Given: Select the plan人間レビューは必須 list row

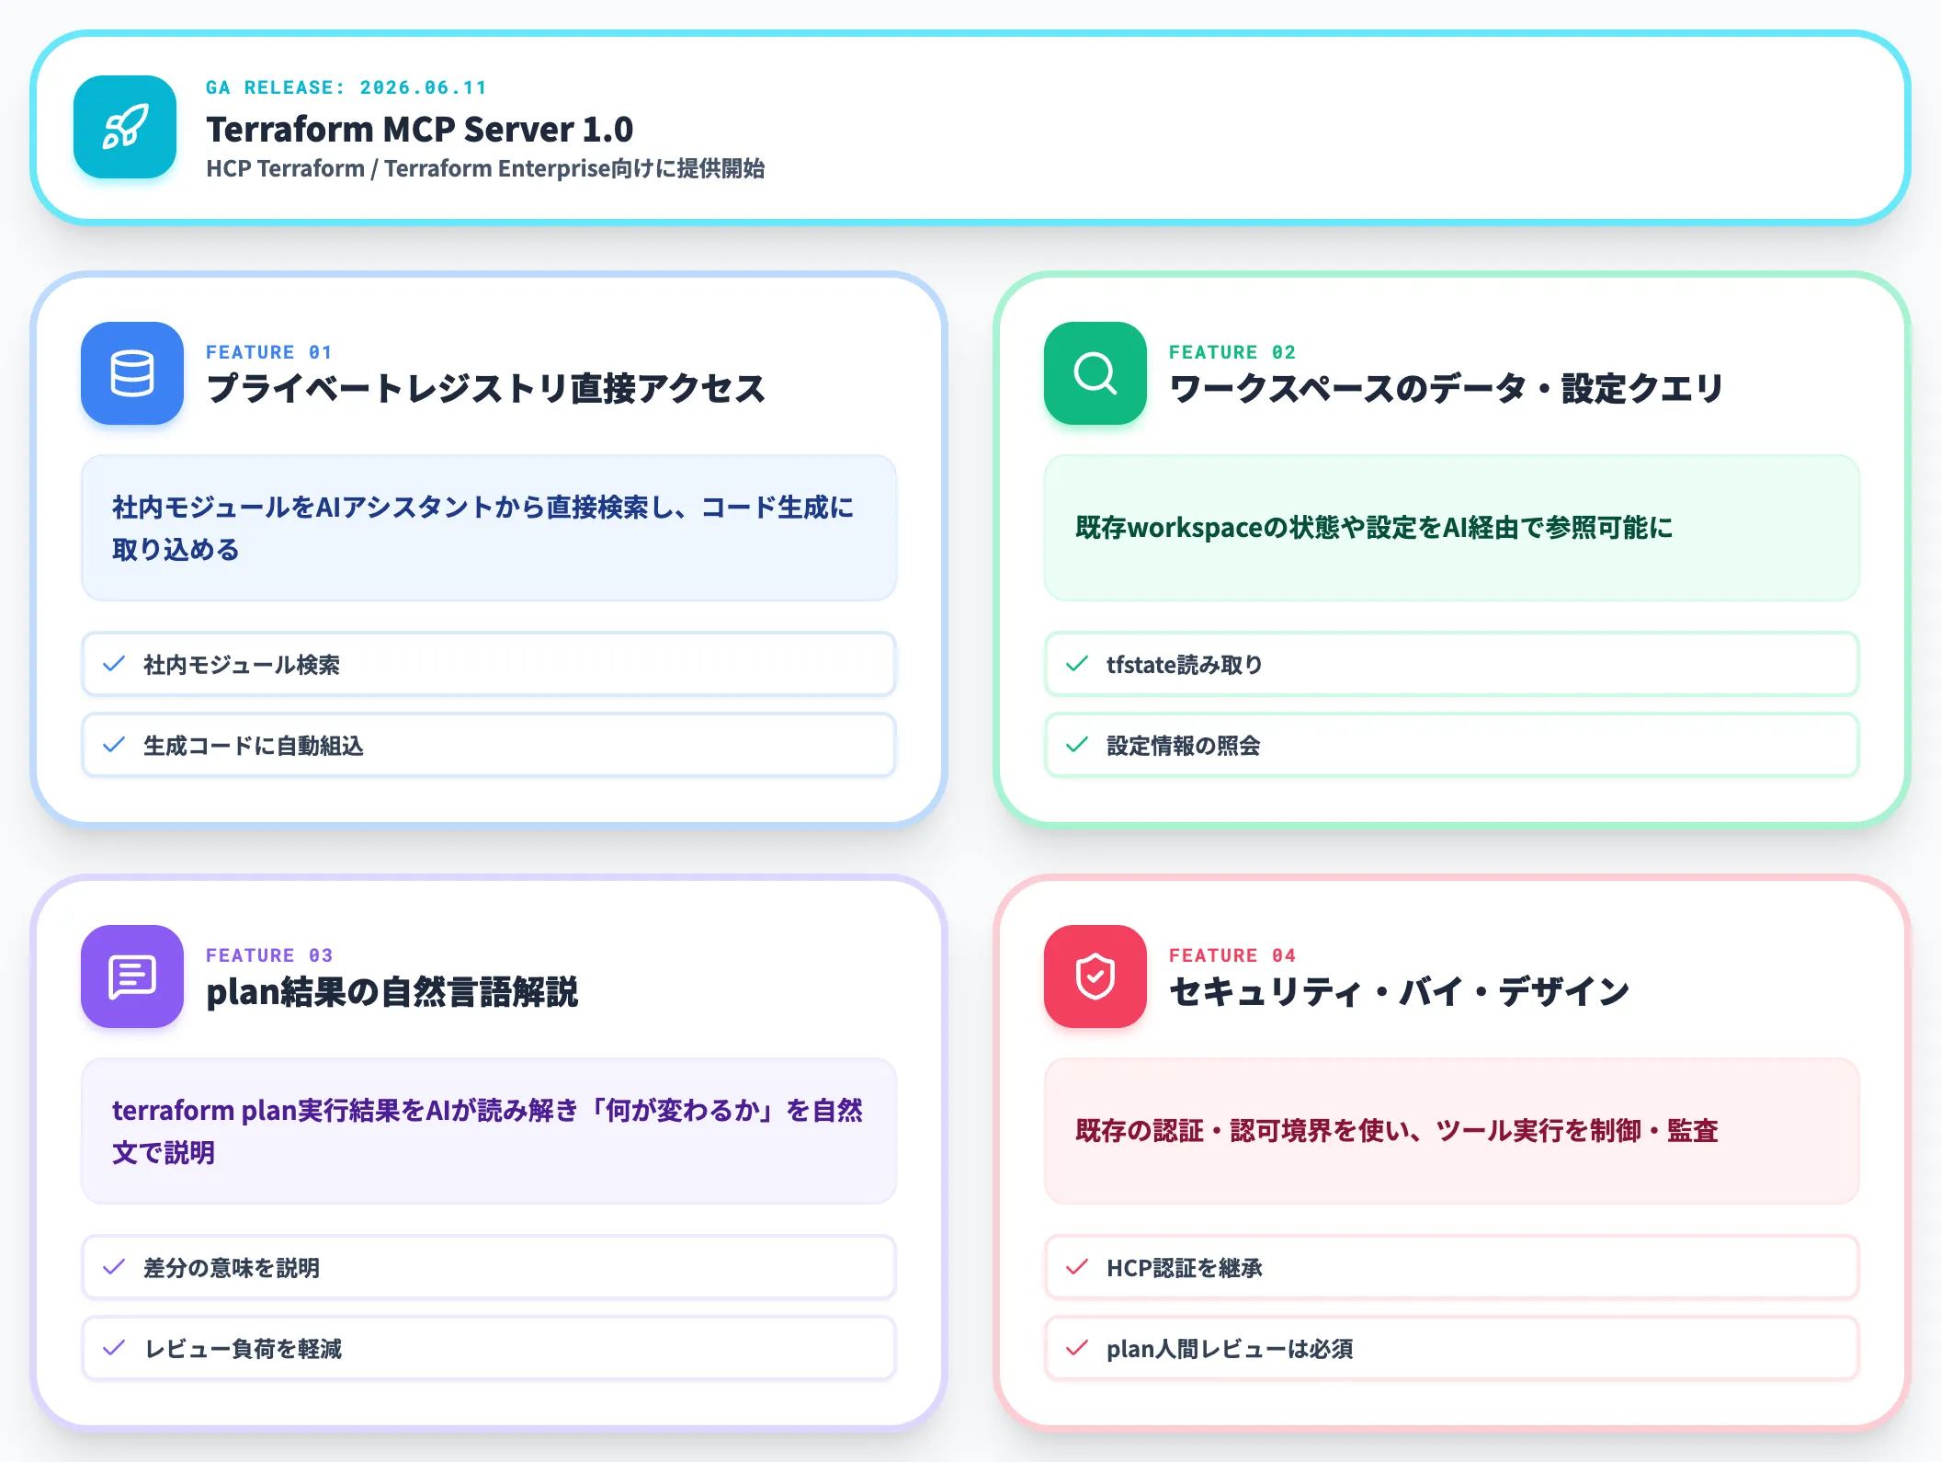Looking at the screenshot, I should tap(1452, 1348).
